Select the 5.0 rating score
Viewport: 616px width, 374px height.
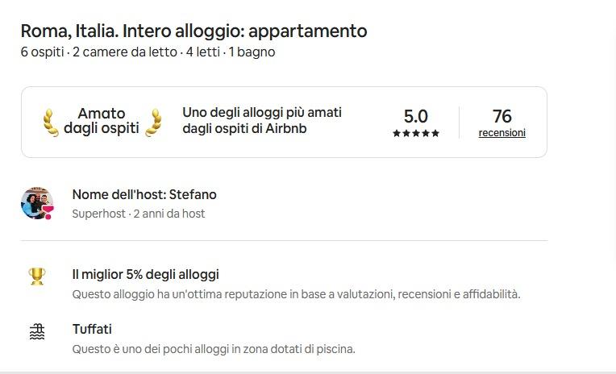(x=416, y=116)
